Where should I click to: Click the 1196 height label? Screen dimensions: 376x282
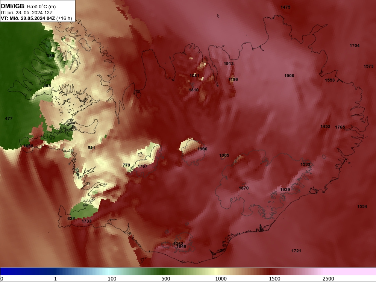pyautogui.click(x=233, y=79)
